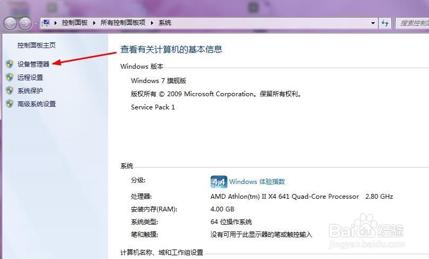Click the Back navigation arrow button
The width and height of the screenshot is (429, 259).
click(x=10, y=23)
